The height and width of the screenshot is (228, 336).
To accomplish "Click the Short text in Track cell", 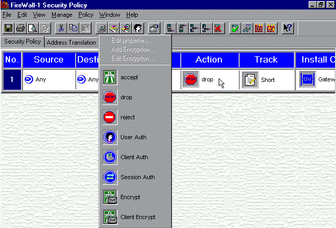I will (268, 80).
